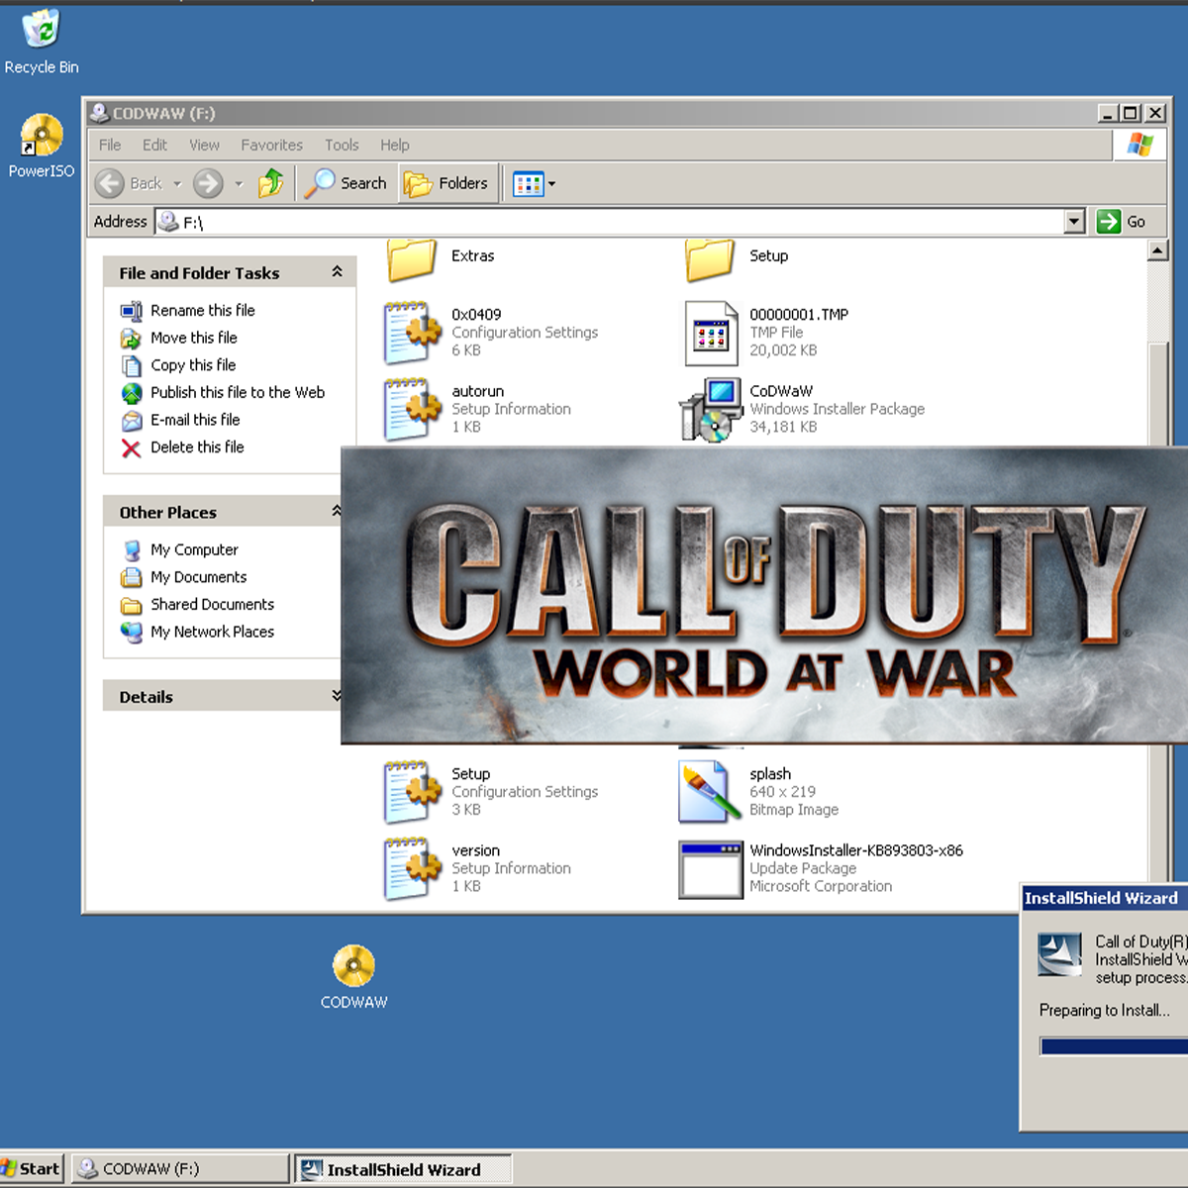Select the 0x0409 configuration settings file icon
This screenshot has width=1188, height=1188.
(412, 333)
